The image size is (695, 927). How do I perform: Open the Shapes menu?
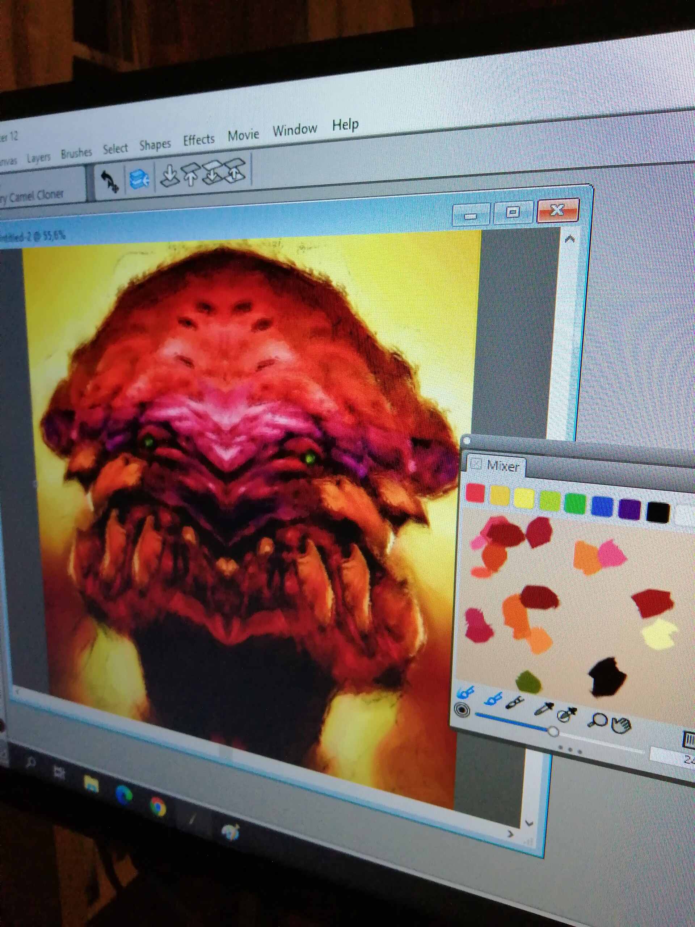tap(155, 144)
